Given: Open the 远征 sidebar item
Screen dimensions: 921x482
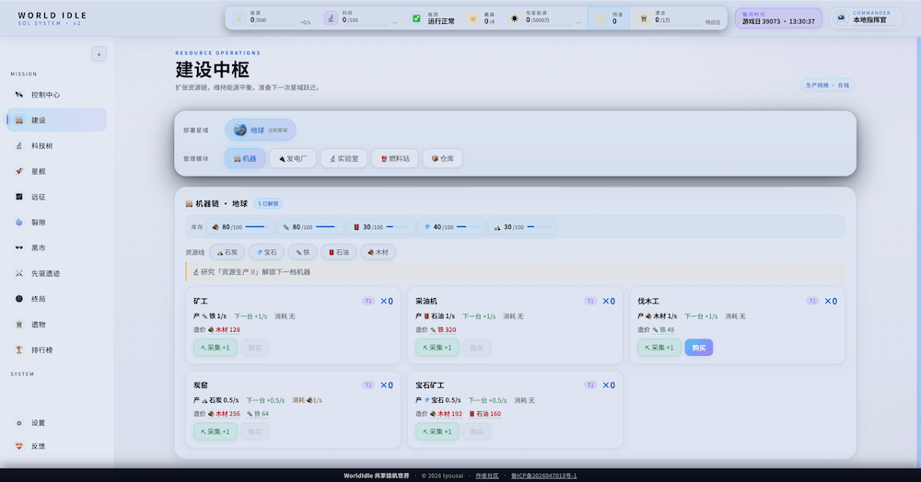Looking at the screenshot, I should (56, 197).
